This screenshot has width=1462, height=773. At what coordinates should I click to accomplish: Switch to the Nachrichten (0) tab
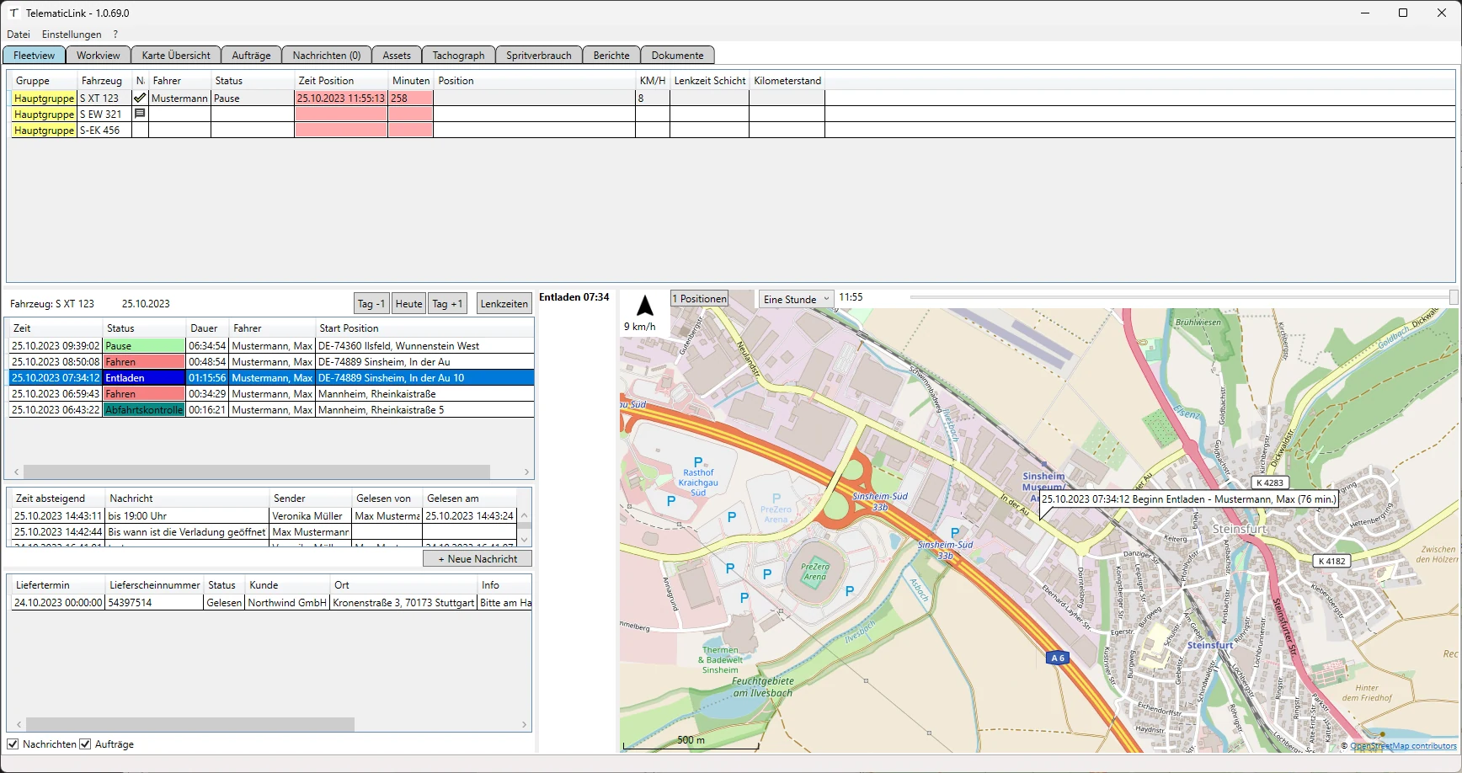point(327,56)
